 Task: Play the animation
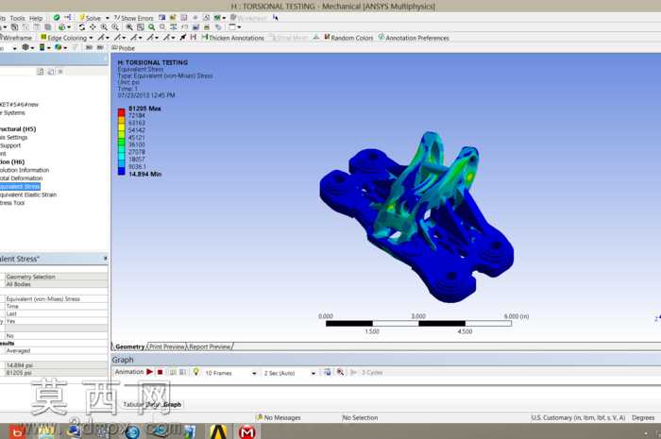pyautogui.click(x=149, y=372)
